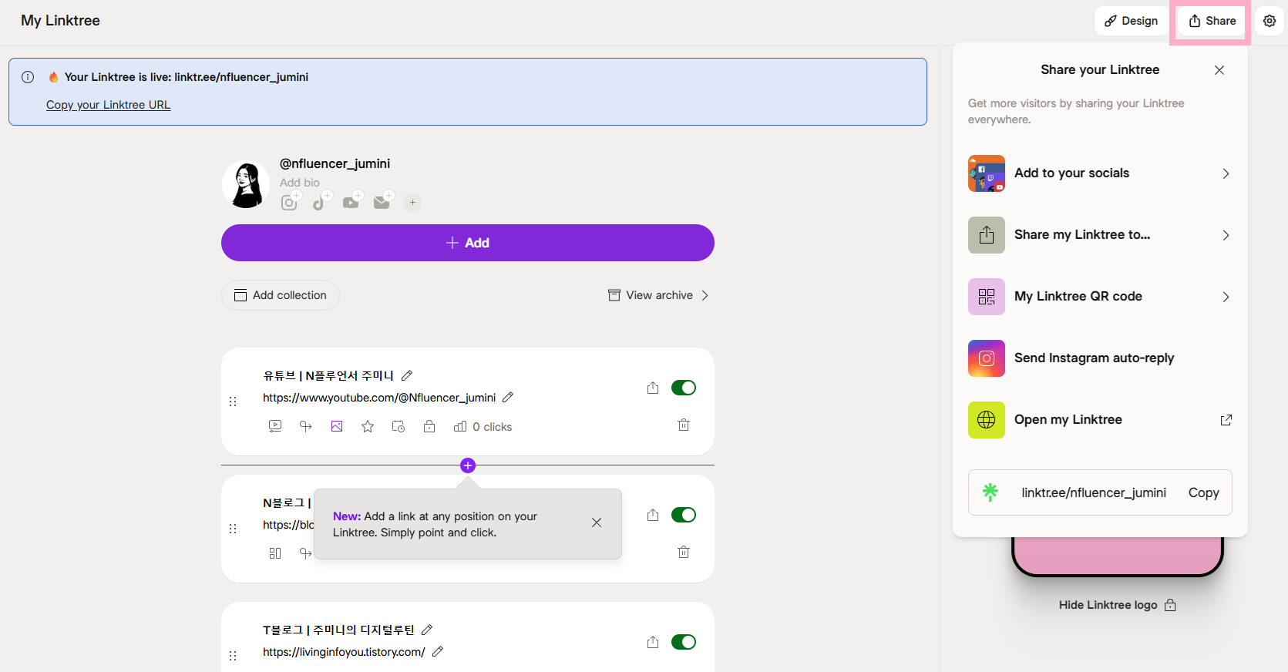Add TikTok social icon under profile

[x=320, y=202]
